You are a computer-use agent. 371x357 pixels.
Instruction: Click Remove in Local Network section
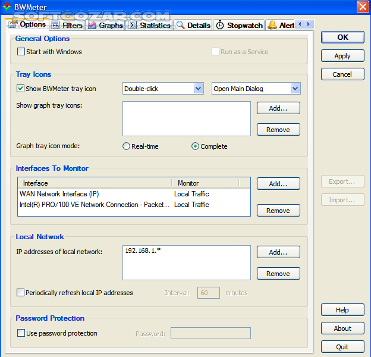tap(278, 274)
